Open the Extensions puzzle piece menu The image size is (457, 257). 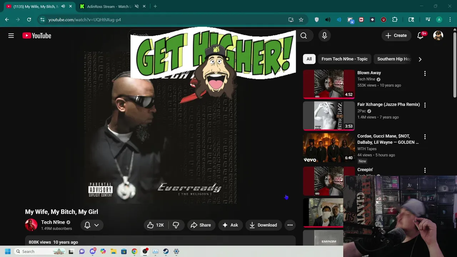tap(395, 20)
